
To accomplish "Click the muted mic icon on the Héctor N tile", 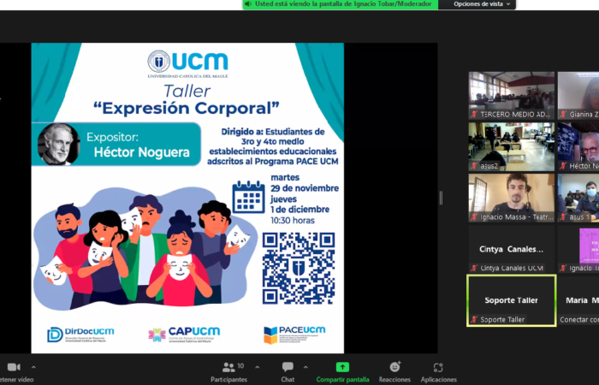I will pos(563,166).
